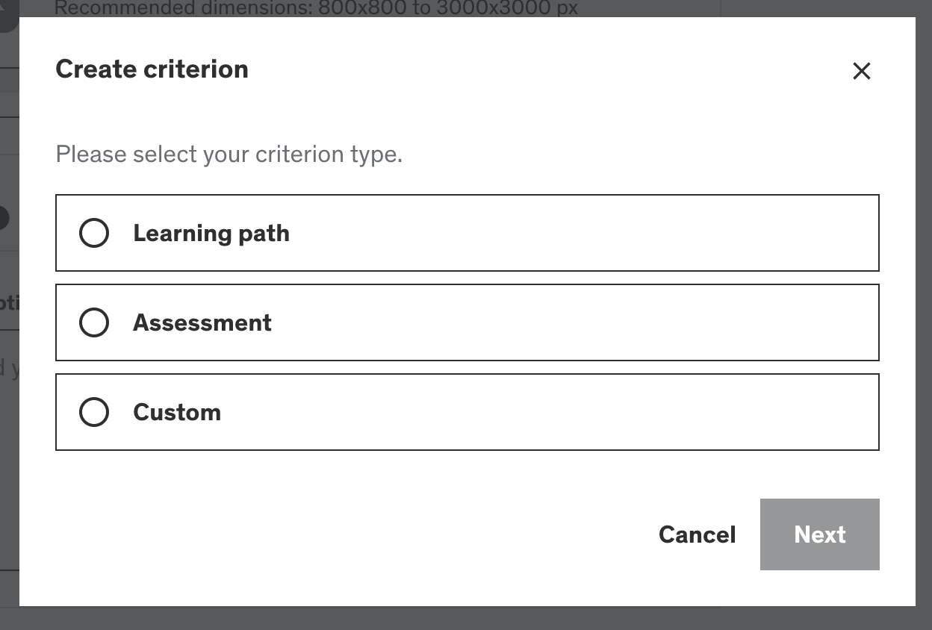932x630 pixels.
Task: Click the "Custom" option label
Action: coord(177,412)
